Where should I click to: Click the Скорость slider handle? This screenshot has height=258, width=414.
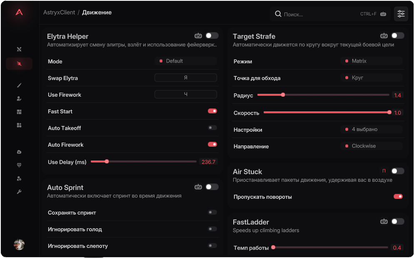point(389,113)
